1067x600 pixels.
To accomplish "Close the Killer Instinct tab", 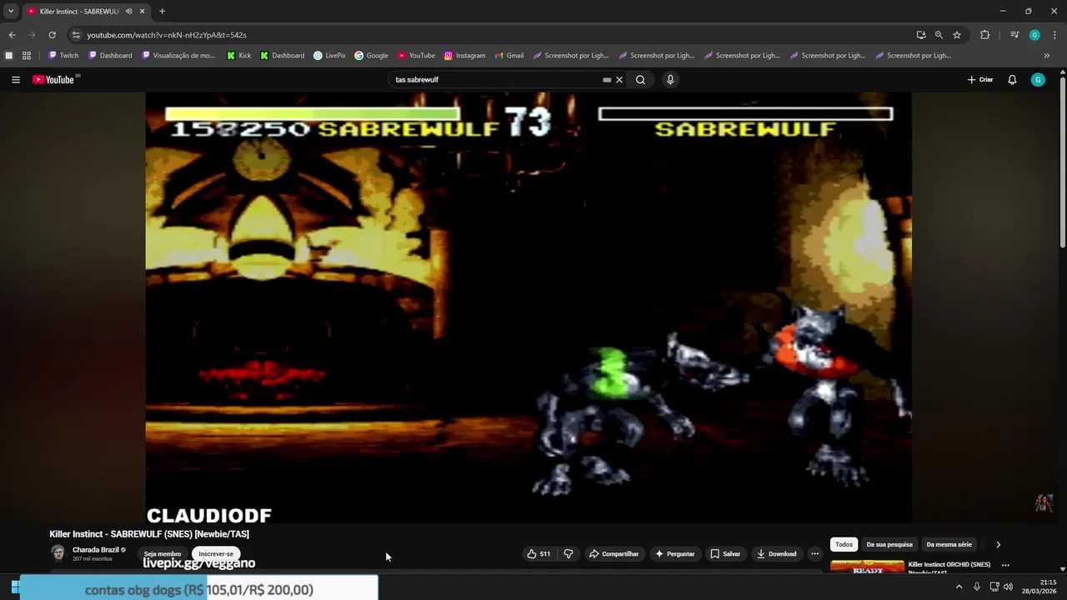I will point(143,12).
